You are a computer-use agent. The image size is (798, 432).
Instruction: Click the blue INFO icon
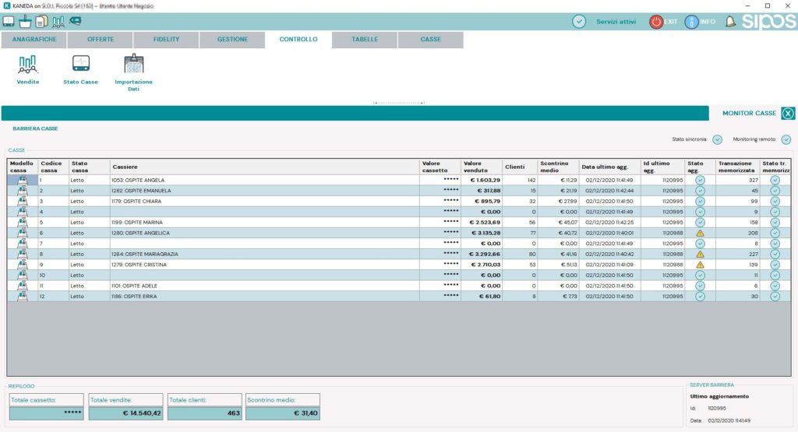(x=691, y=22)
